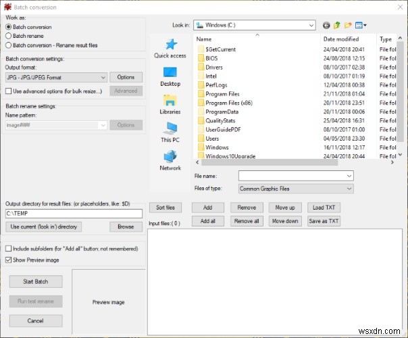Click the Remove button

(x=247, y=208)
